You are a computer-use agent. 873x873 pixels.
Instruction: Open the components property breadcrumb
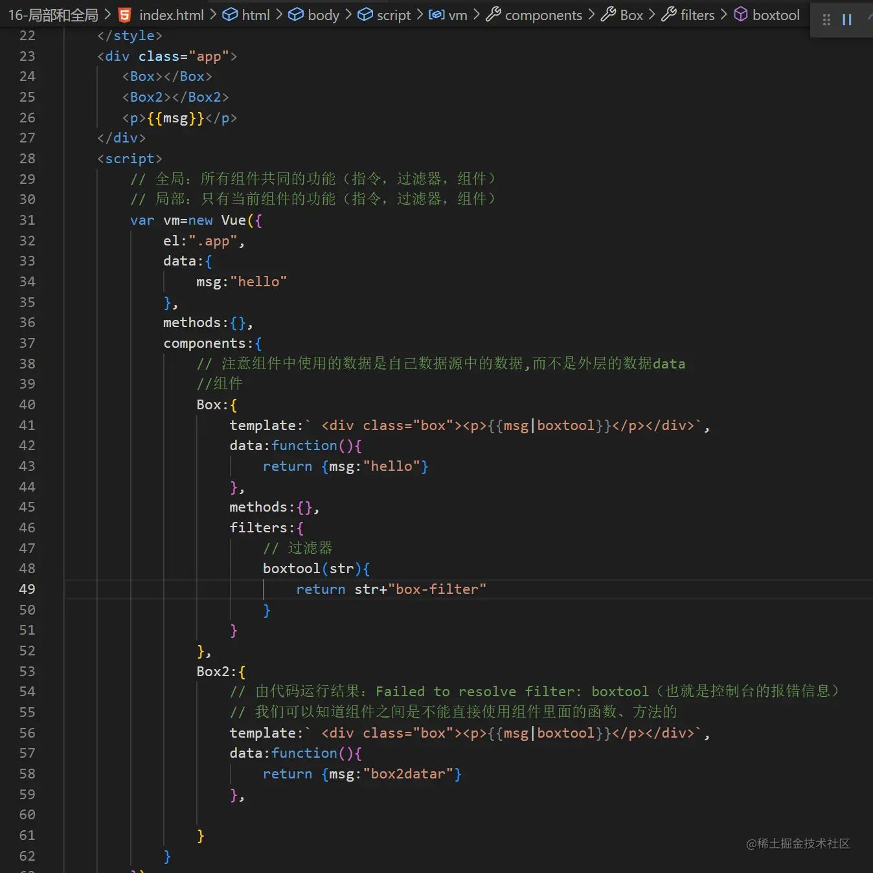coord(534,15)
